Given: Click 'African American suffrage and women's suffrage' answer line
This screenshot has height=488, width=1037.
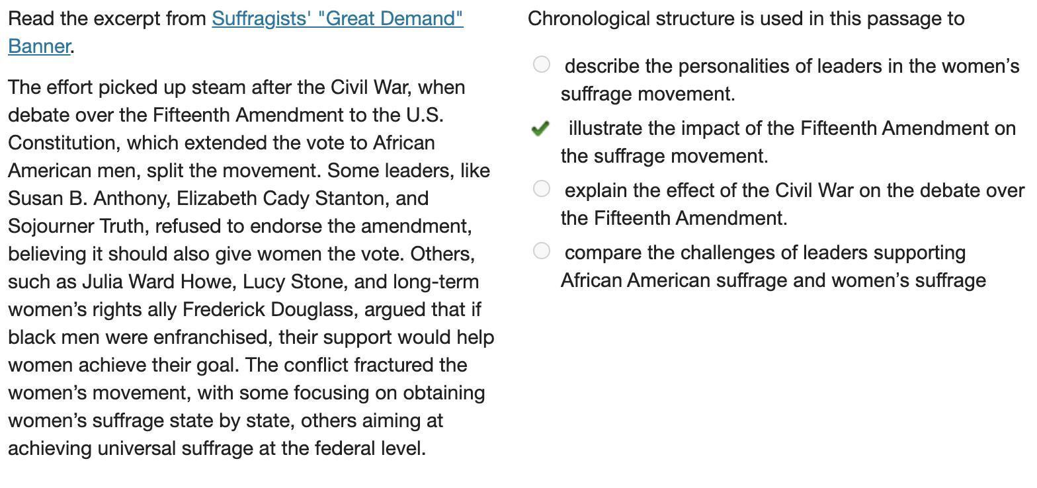Looking at the screenshot, I should point(773,280).
